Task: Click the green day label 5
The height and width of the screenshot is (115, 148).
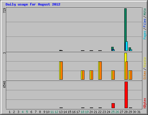Action: pos(27,112)
